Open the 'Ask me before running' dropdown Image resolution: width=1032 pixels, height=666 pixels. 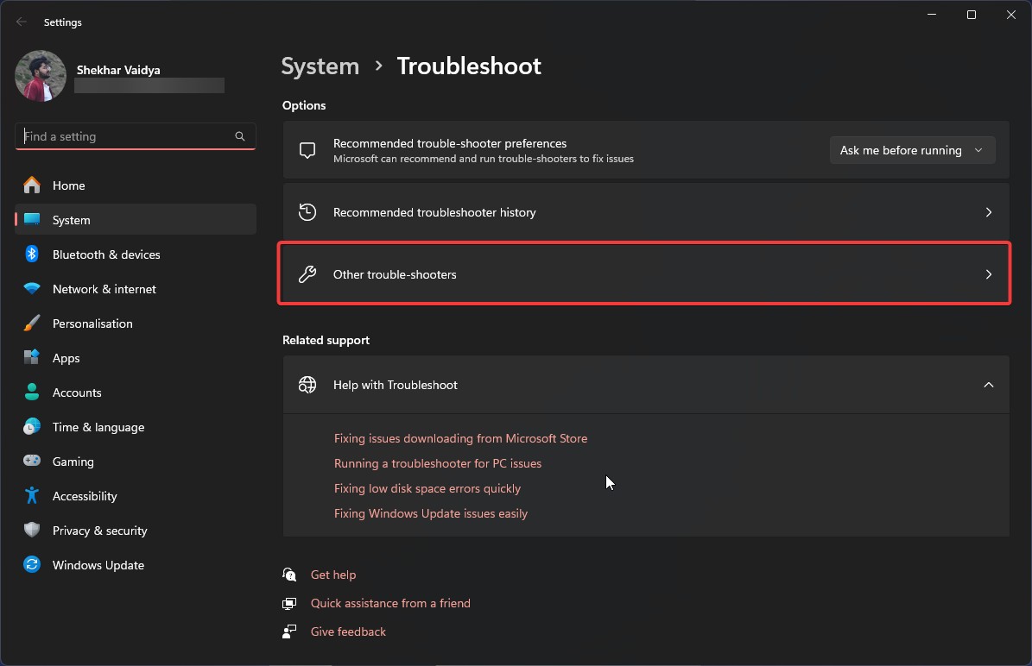click(x=912, y=149)
